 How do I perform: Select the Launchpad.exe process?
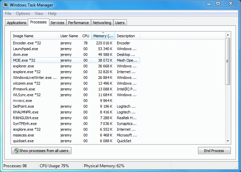75,49
